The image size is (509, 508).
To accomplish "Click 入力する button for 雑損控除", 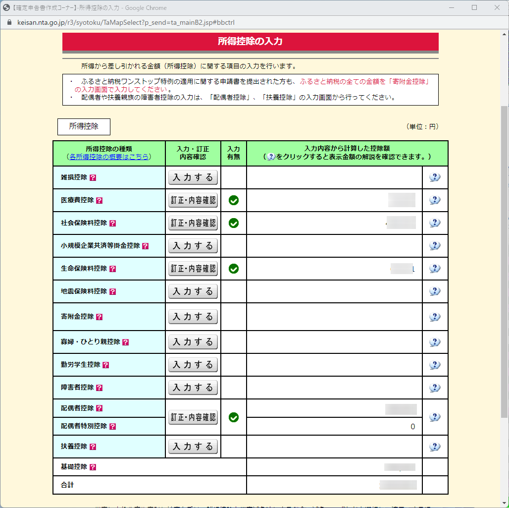I will [193, 177].
